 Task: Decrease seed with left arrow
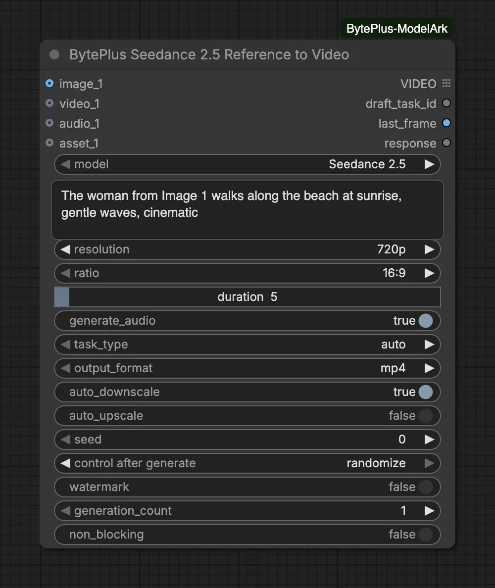(x=66, y=440)
